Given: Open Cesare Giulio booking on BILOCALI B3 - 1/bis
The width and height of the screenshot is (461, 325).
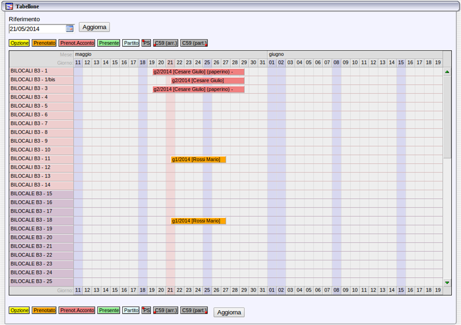Looking at the screenshot, I should 207,80.
